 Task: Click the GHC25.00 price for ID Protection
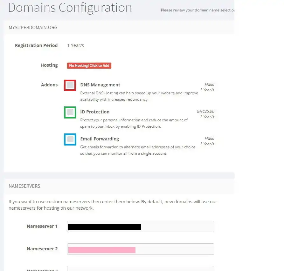coord(205,111)
